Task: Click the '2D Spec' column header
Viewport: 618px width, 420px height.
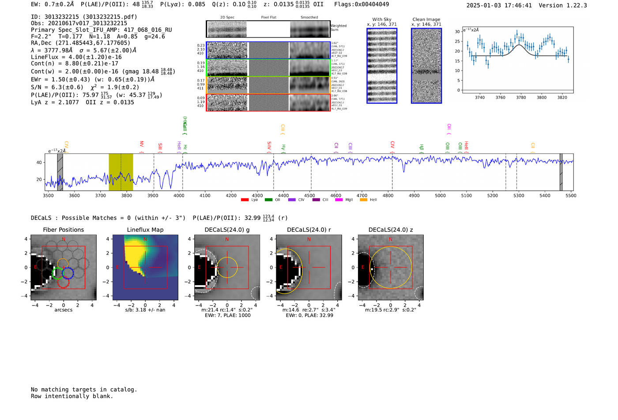Action: [x=227, y=17]
